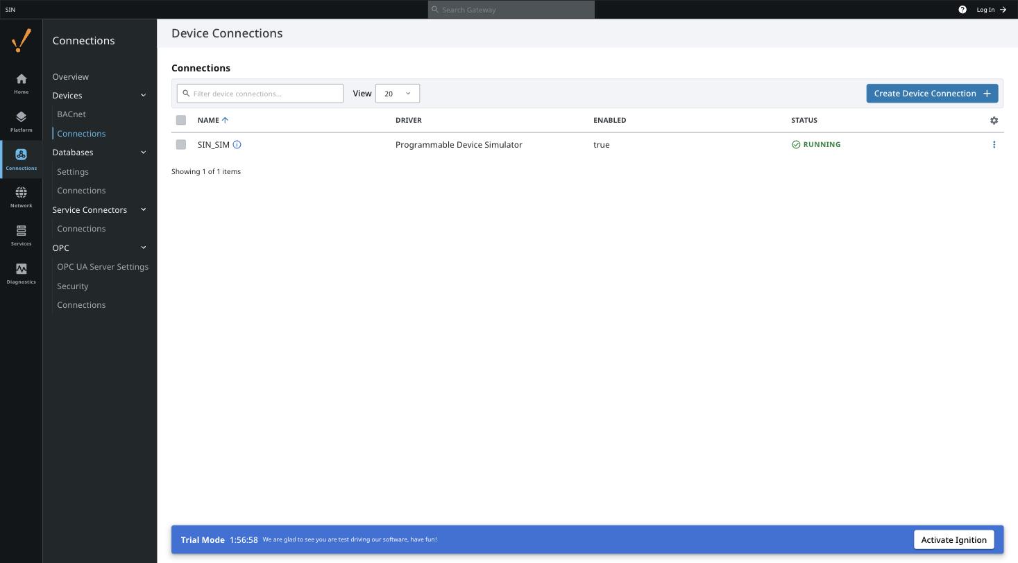Open Connections under Service Connectors

coord(81,229)
